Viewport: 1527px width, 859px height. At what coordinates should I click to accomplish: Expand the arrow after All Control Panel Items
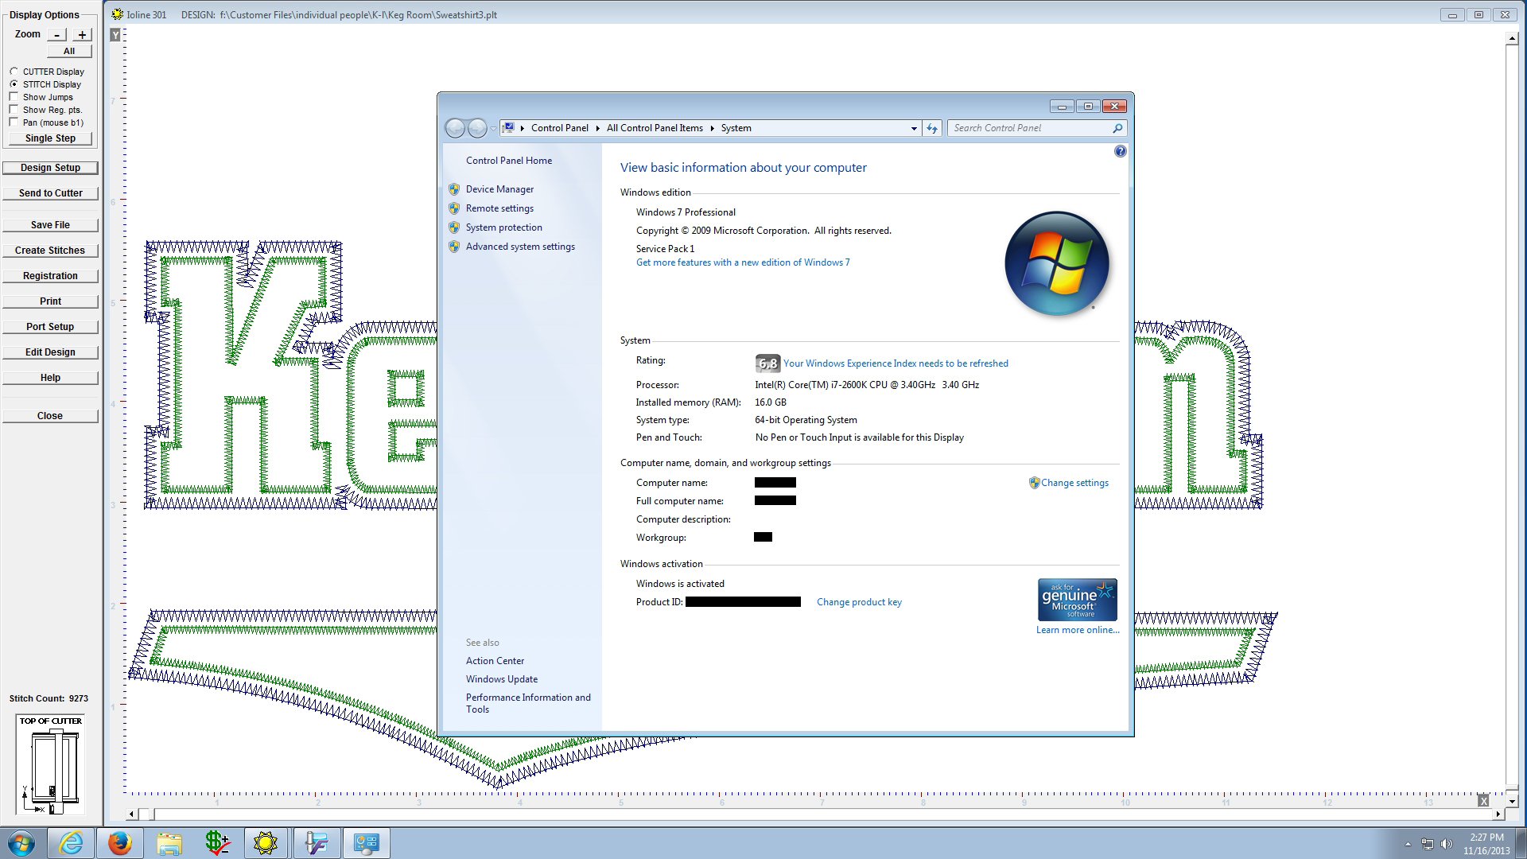(x=712, y=128)
